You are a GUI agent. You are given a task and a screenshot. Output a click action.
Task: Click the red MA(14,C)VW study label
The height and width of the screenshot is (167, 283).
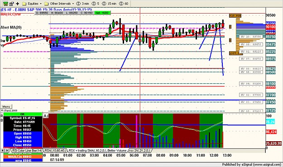tap(10, 14)
